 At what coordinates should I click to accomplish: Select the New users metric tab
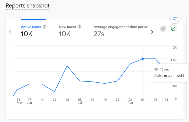[x=70, y=31]
